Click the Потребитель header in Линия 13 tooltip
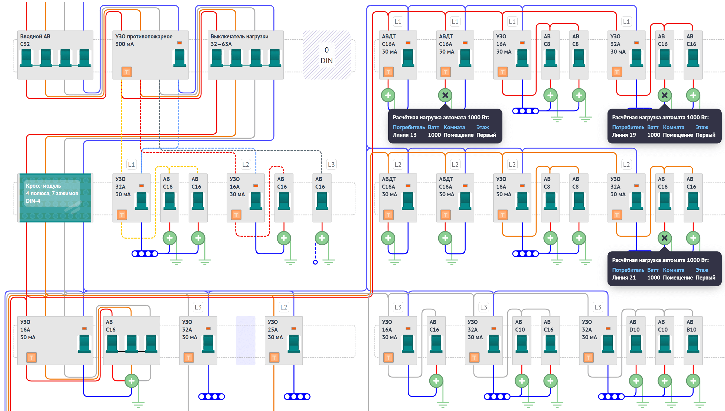This screenshot has height=411, width=725. [x=409, y=127]
